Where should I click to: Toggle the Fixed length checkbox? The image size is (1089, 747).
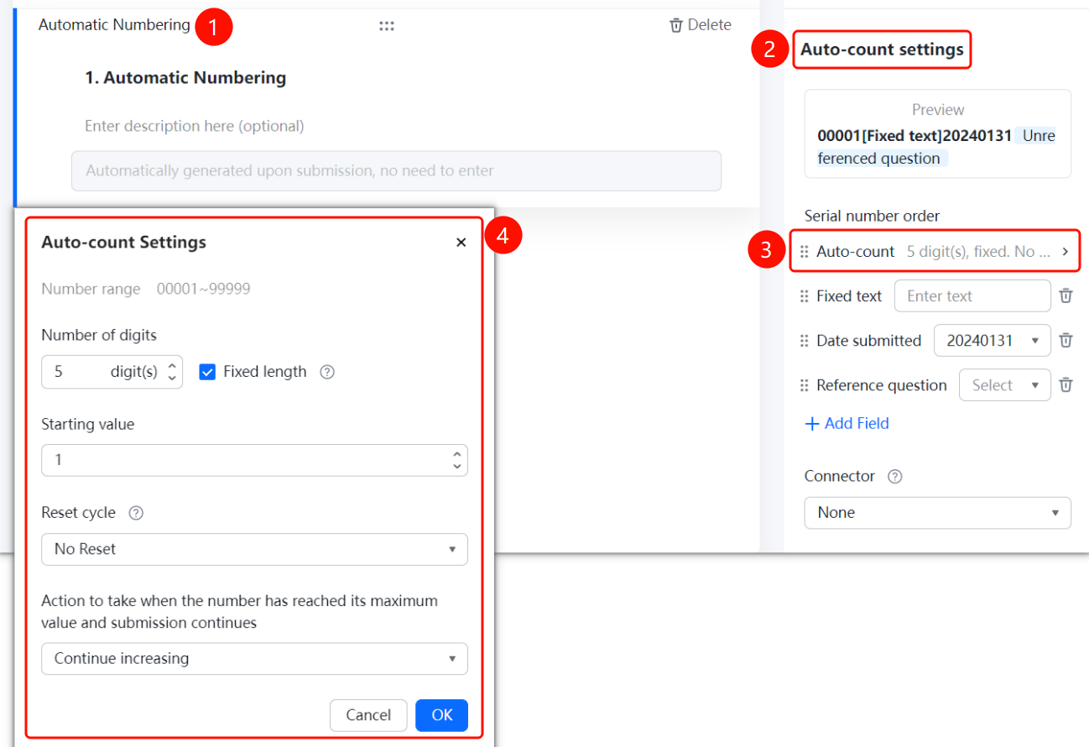[207, 372]
